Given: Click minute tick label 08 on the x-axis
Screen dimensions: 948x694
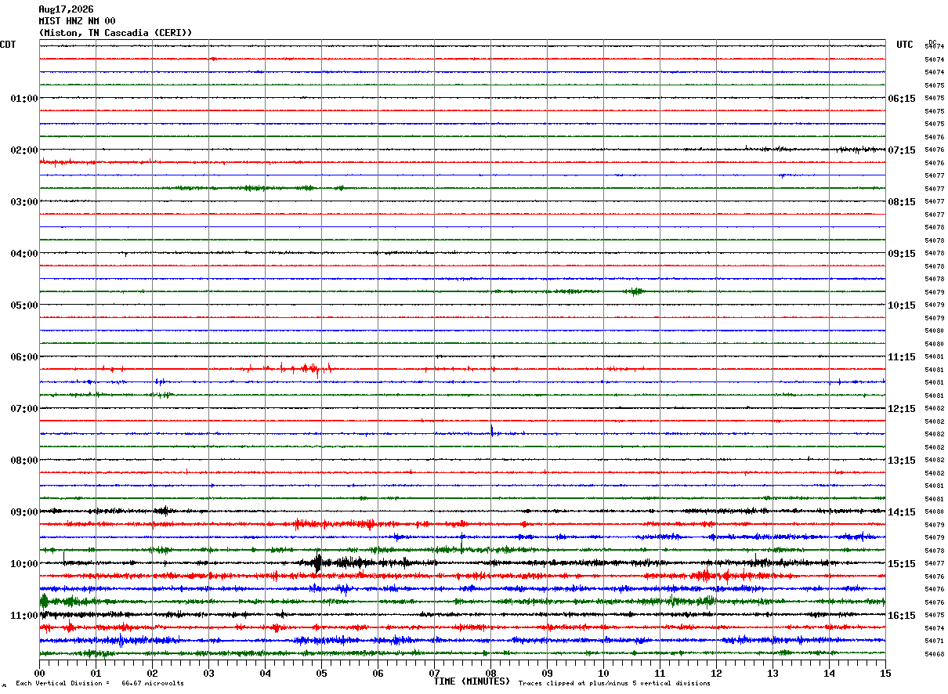Looking at the screenshot, I should pyautogui.click(x=490, y=673).
